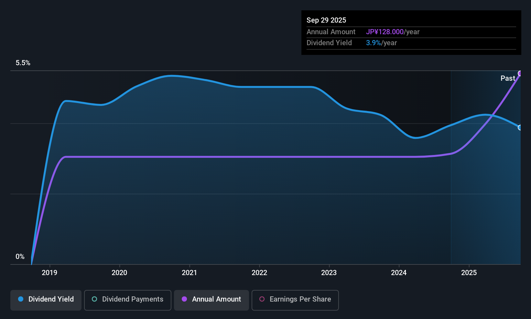Toggle the Annual Amount legend button

click(x=211, y=300)
